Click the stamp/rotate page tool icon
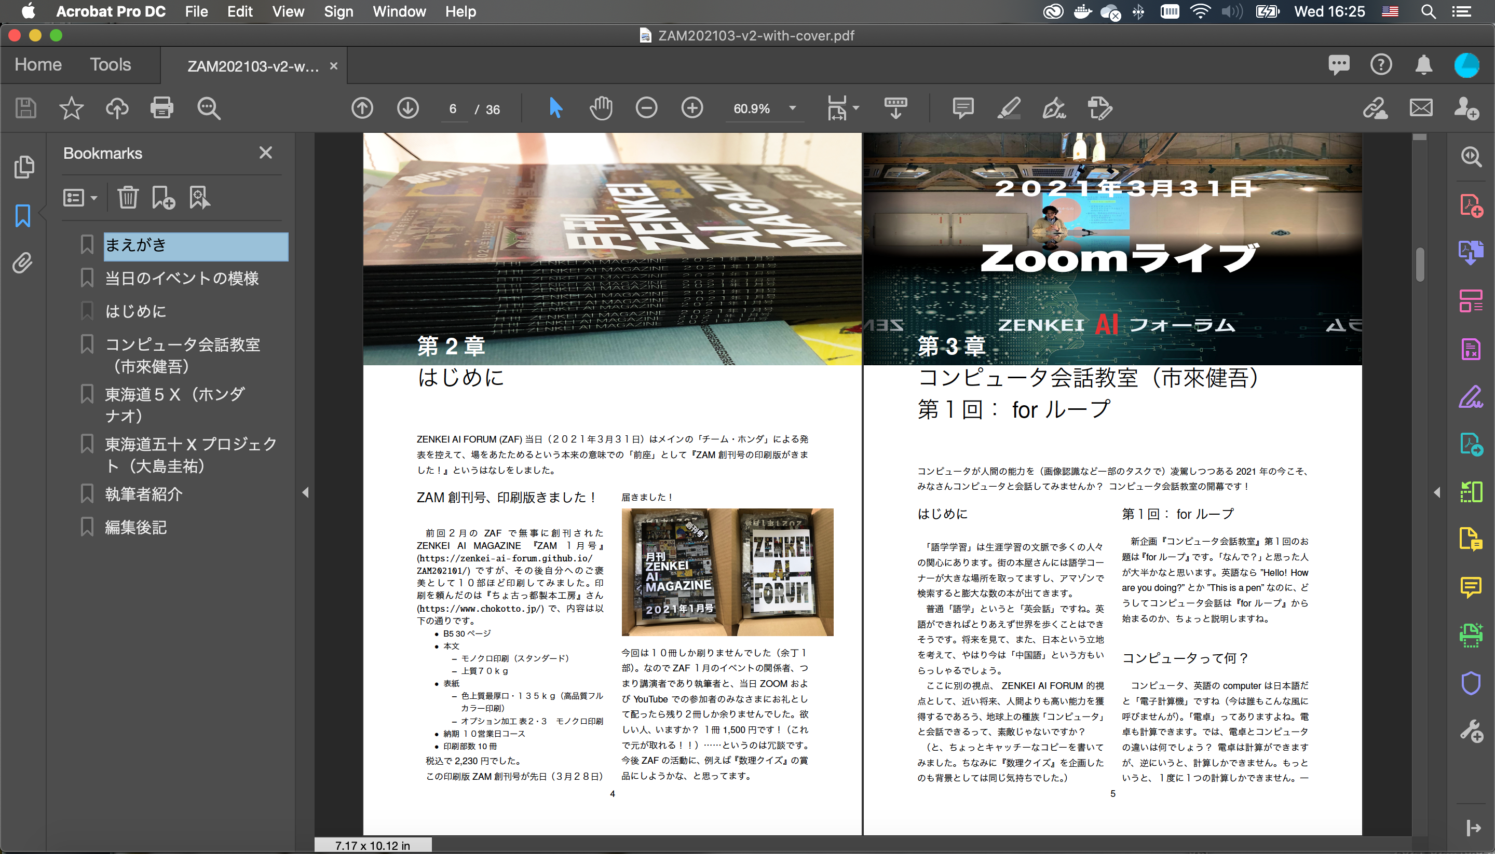This screenshot has width=1495, height=854. point(1099,108)
